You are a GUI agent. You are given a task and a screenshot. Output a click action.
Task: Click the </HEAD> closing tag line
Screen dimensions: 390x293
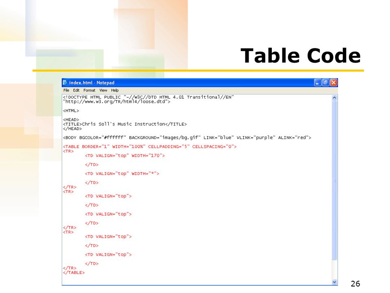pos(72,129)
